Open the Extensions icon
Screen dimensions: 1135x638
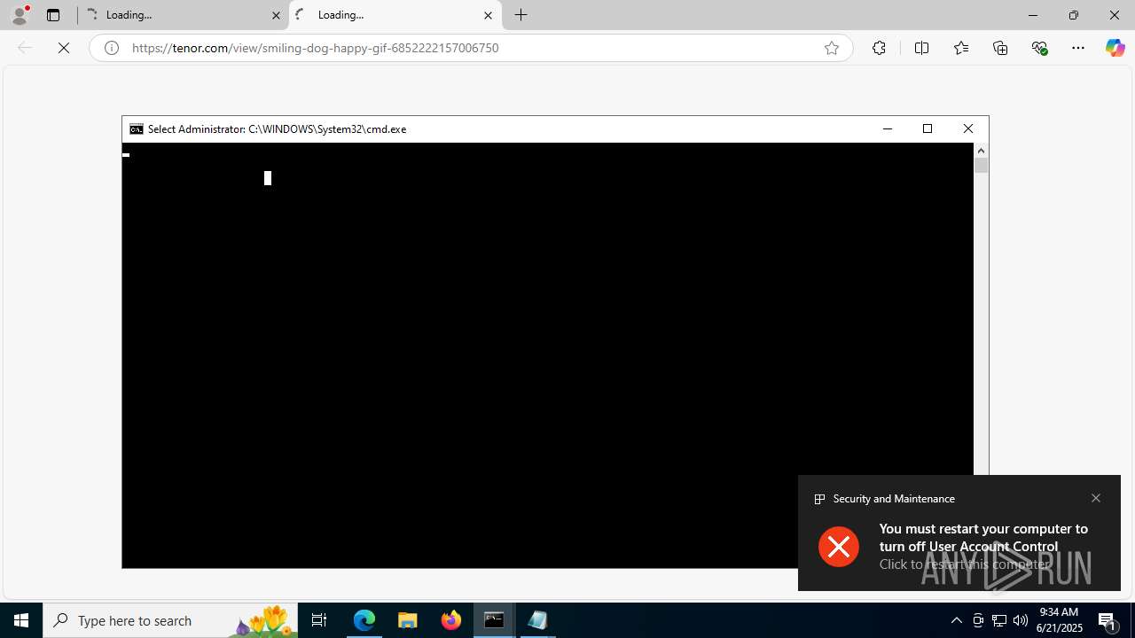tap(879, 48)
